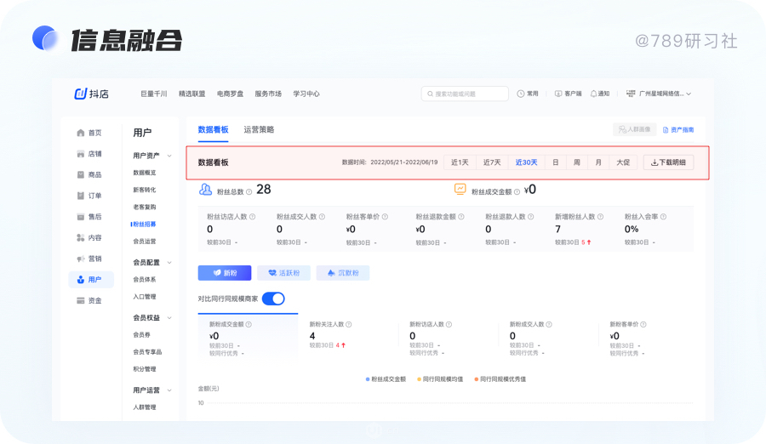Click the info icon beside 粉丝成交人数
The width and height of the screenshot is (766, 444).
(x=322, y=217)
